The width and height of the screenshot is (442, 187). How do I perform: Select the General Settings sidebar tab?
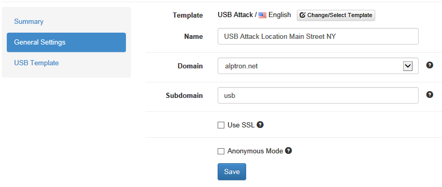[66, 42]
